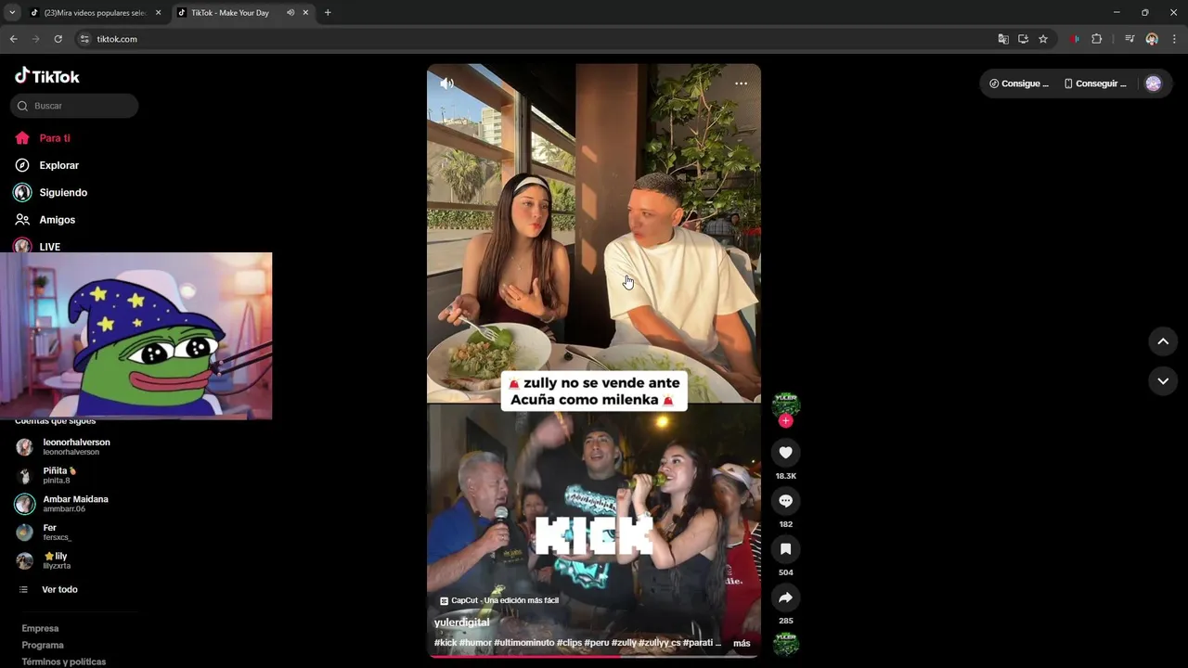This screenshot has width=1188, height=668.
Task: Open the spinning sound disc below share
Action: pyautogui.click(x=786, y=644)
